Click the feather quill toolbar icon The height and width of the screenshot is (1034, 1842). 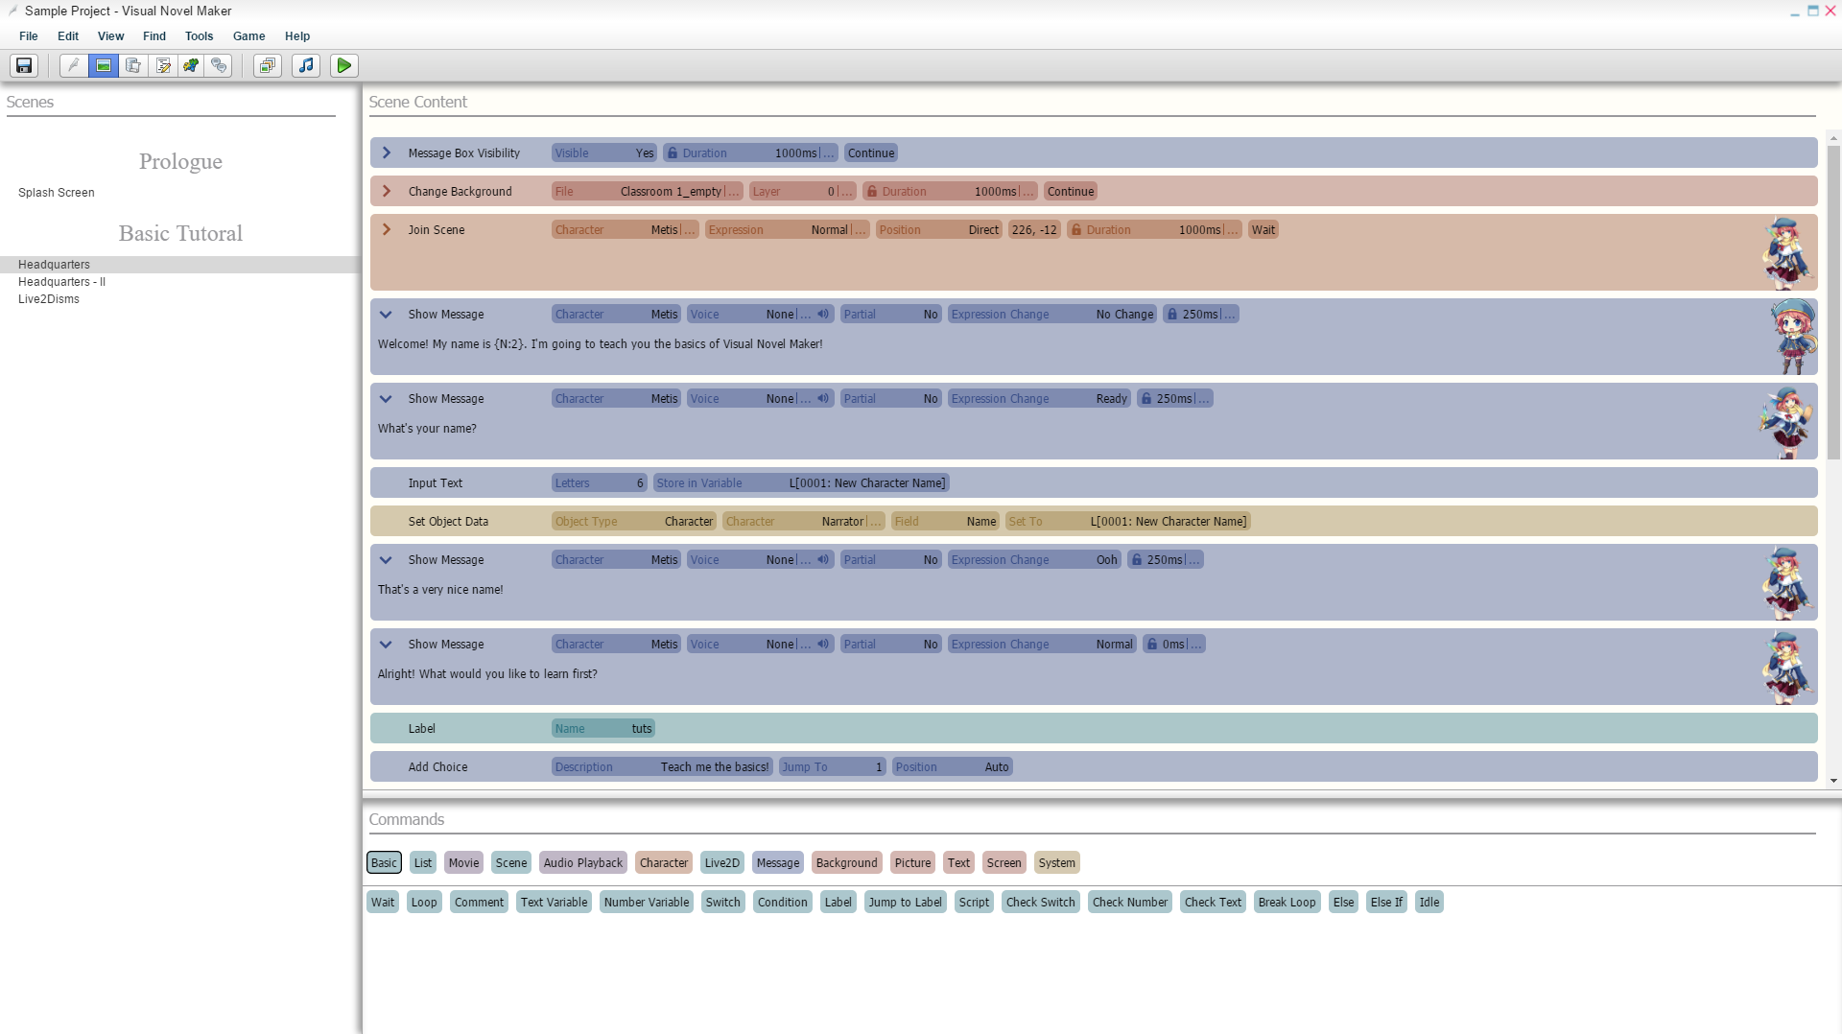click(74, 65)
